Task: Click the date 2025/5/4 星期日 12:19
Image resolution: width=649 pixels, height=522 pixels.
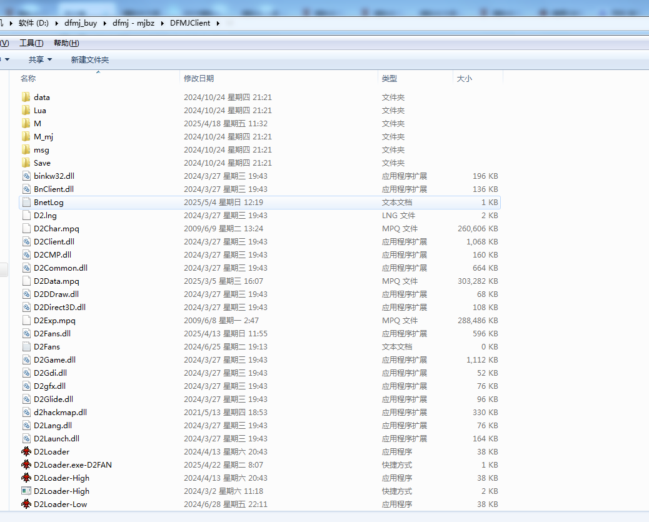Action: click(x=223, y=203)
